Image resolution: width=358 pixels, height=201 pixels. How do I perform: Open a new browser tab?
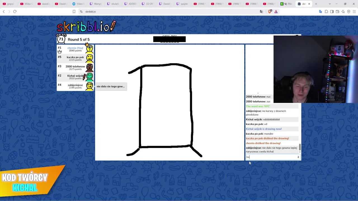click(316, 4)
